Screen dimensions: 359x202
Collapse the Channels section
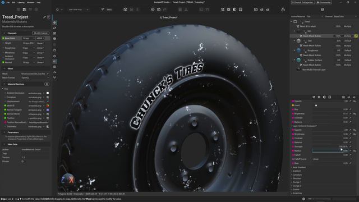click(4, 33)
